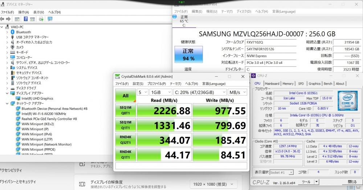Open プライバシーとセキュリティ in Settings sidebar
Viewport: 363px width, 190px height.
18,182
